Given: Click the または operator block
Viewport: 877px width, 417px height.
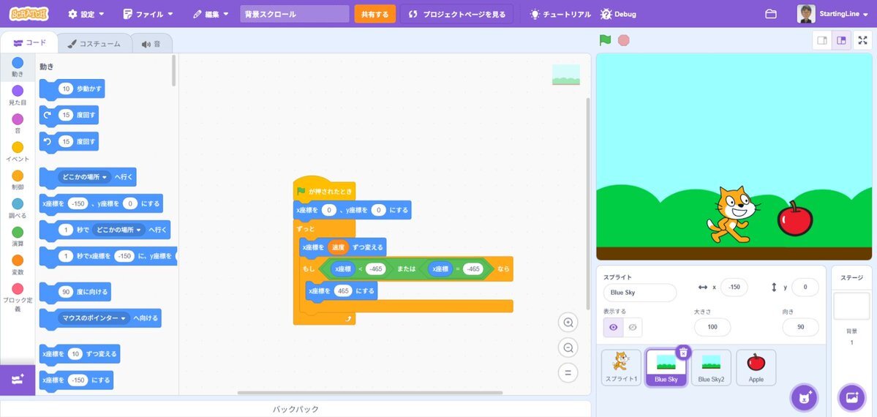Looking at the screenshot, I should 407,269.
